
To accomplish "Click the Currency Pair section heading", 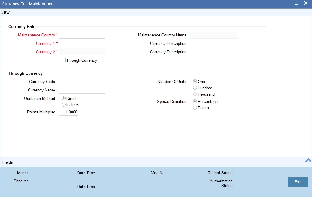I will [x=21, y=27].
